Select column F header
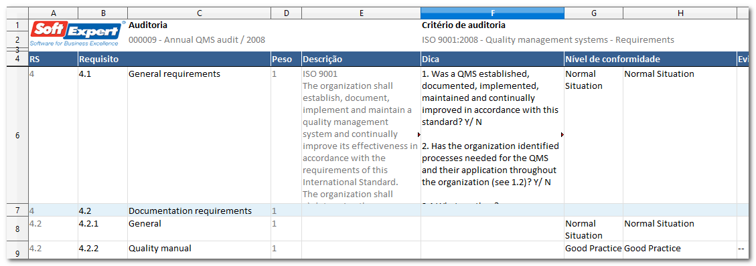The height and width of the screenshot is (266, 756). (x=492, y=13)
